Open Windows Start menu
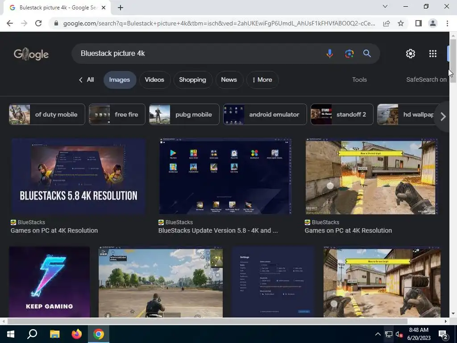 (x=11, y=334)
